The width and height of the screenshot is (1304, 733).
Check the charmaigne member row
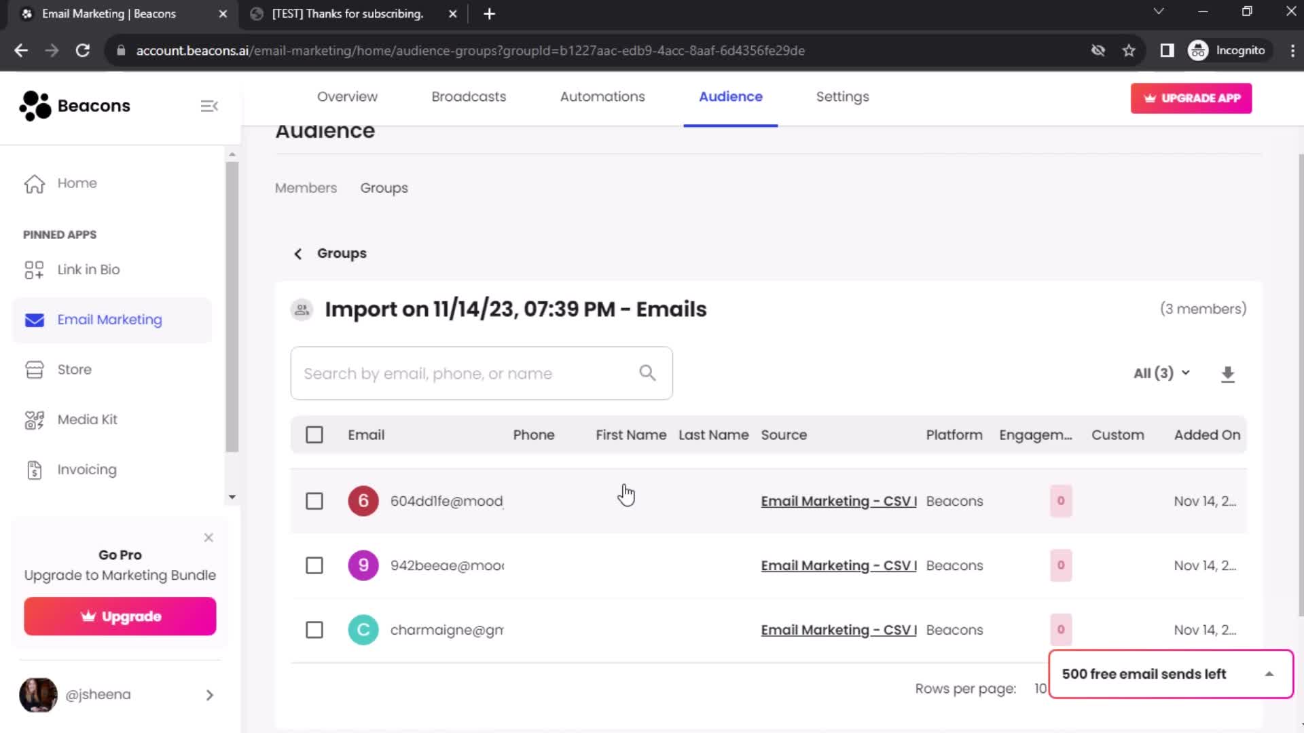tap(314, 631)
